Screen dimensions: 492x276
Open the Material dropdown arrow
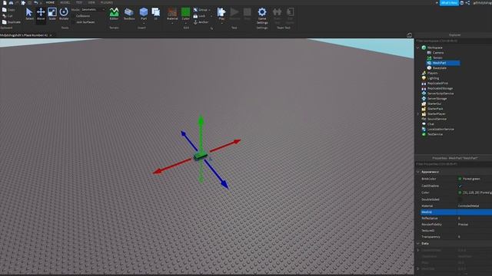pyautogui.click(x=172, y=23)
